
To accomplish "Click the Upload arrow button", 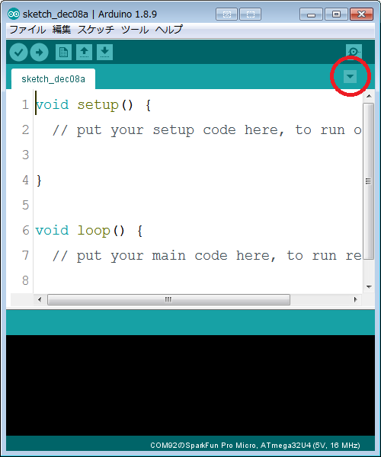I will tap(40, 53).
